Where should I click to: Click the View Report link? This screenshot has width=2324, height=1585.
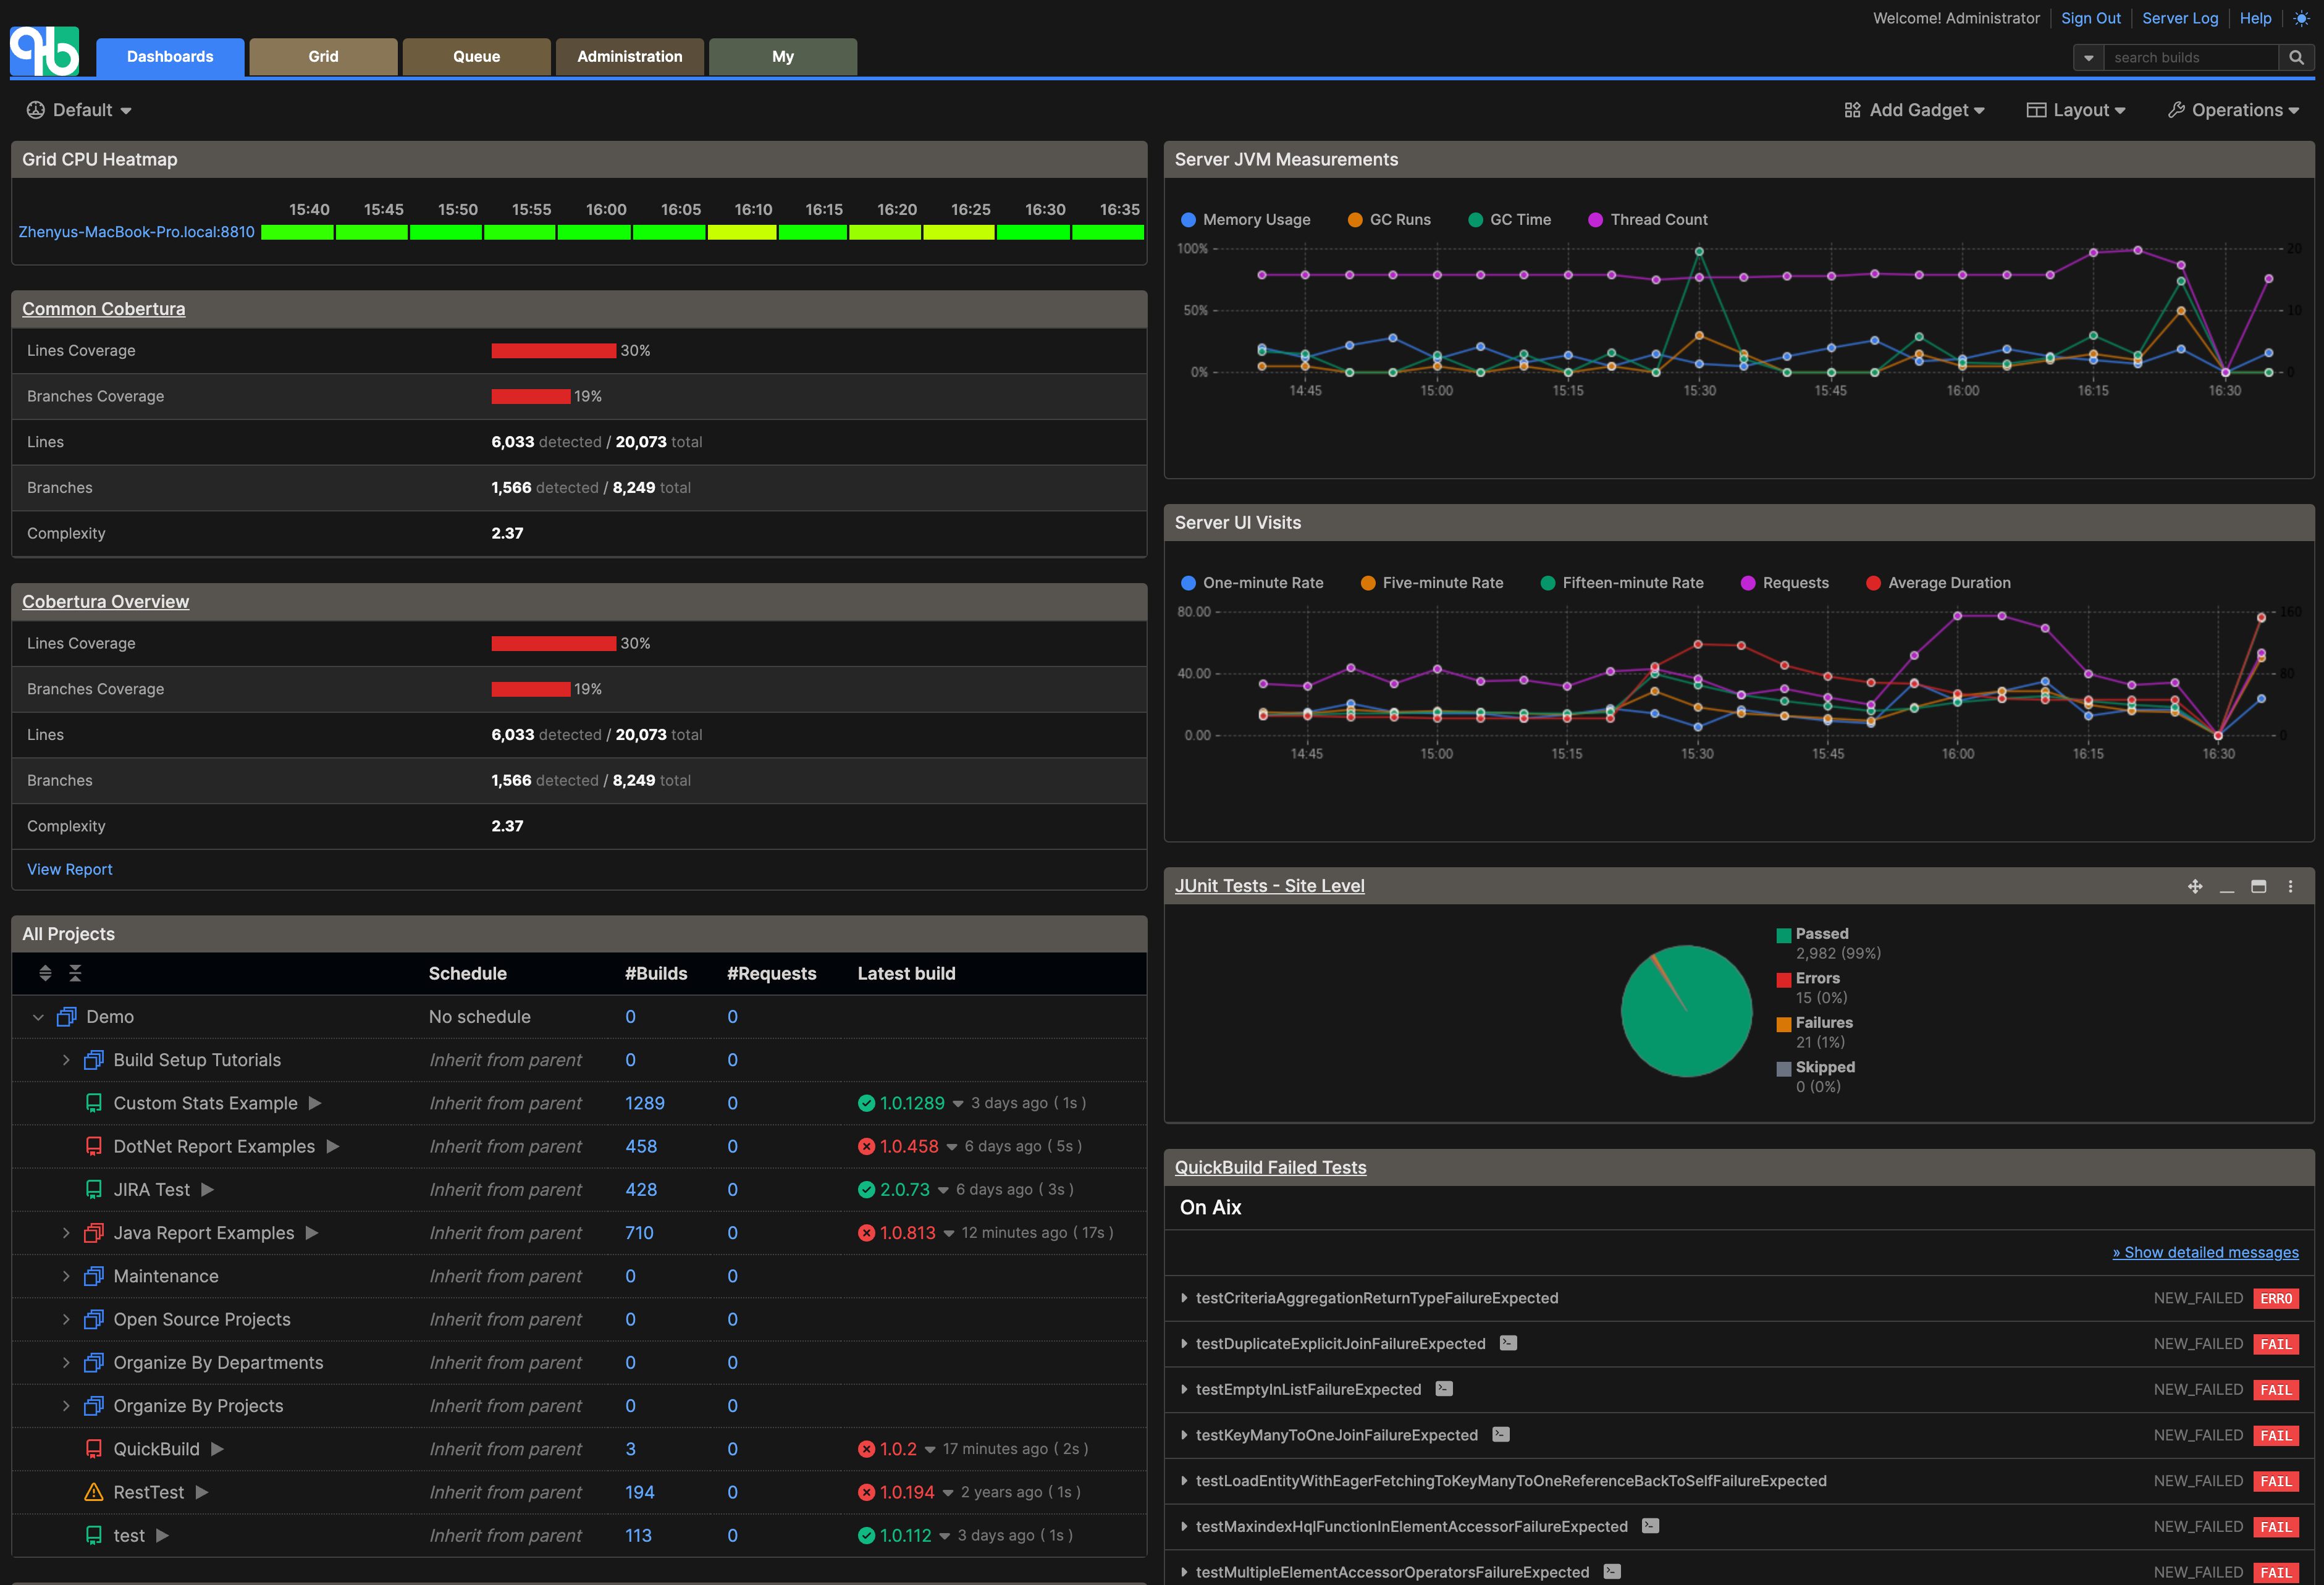70,869
